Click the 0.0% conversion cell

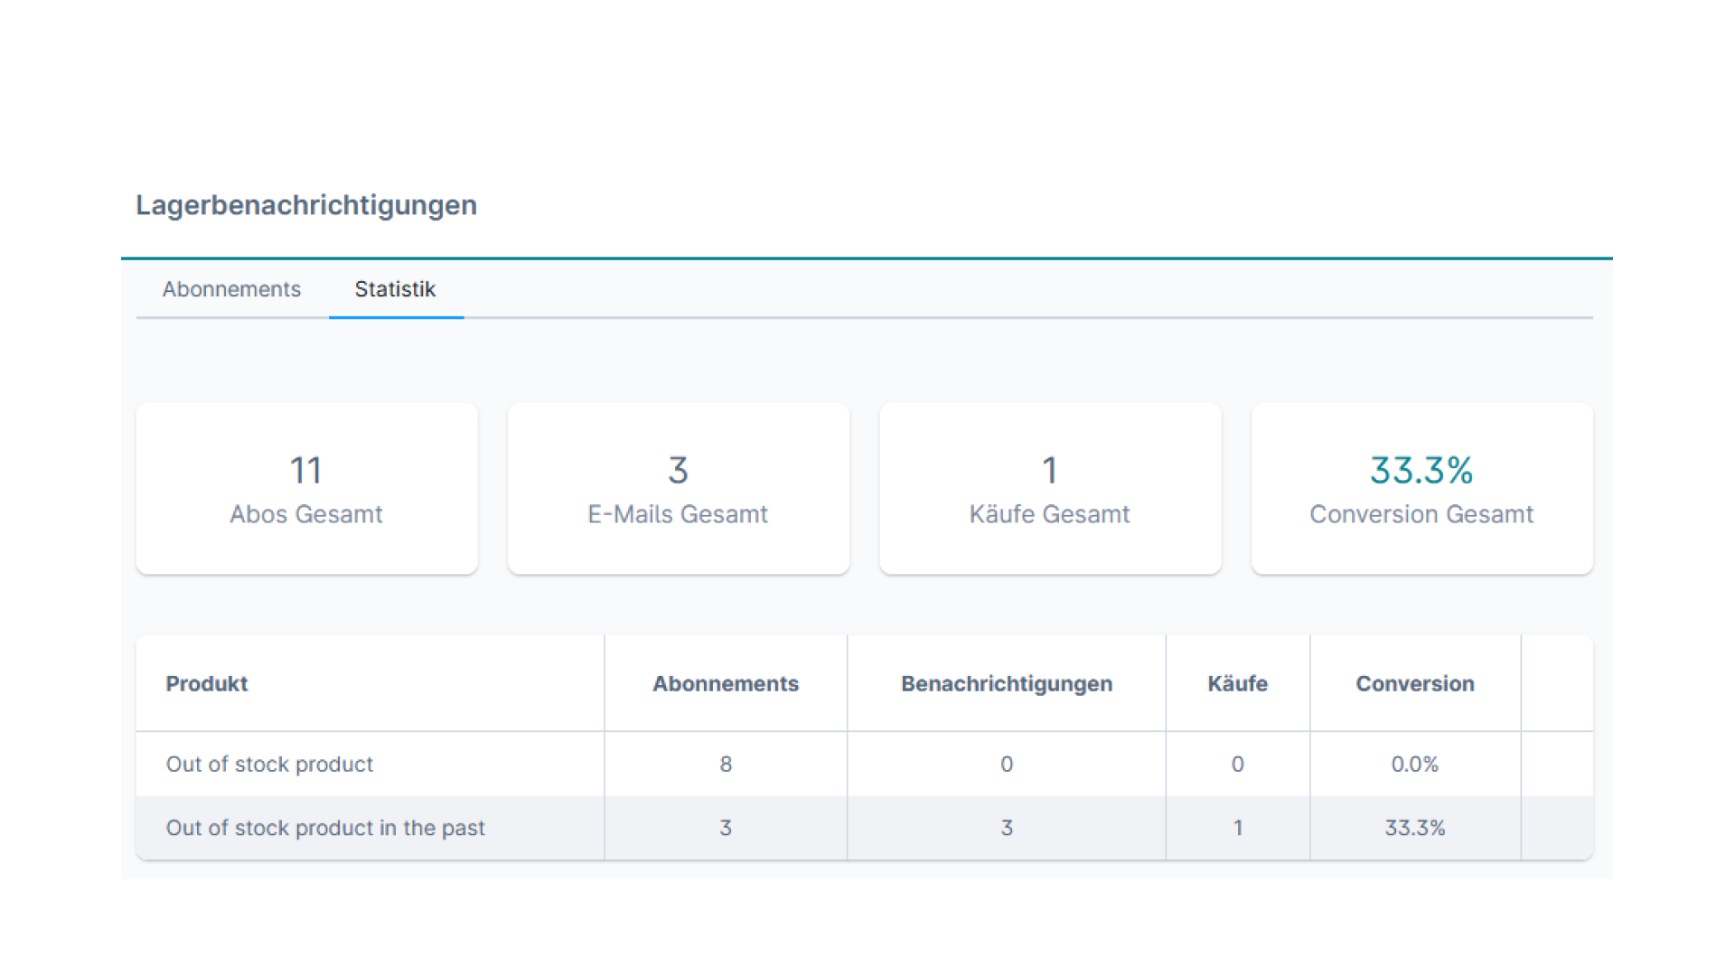[x=1414, y=765]
